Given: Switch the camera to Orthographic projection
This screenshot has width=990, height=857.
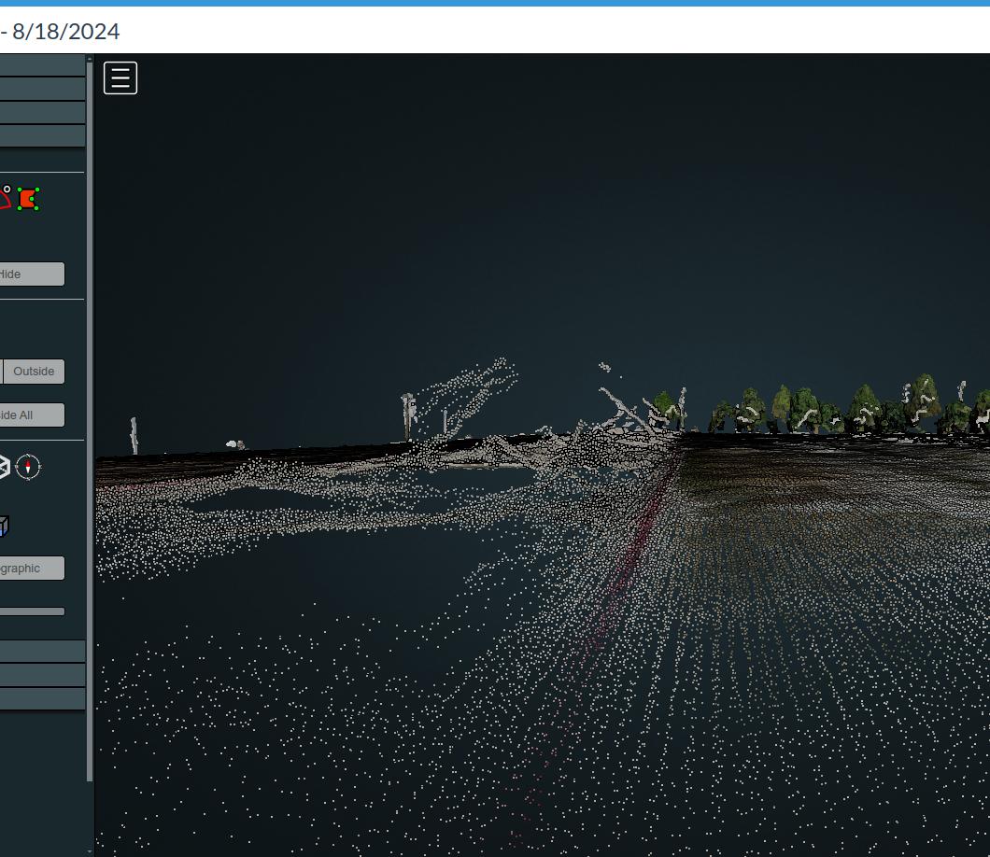Looking at the screenshot, I should click(31, 568).
